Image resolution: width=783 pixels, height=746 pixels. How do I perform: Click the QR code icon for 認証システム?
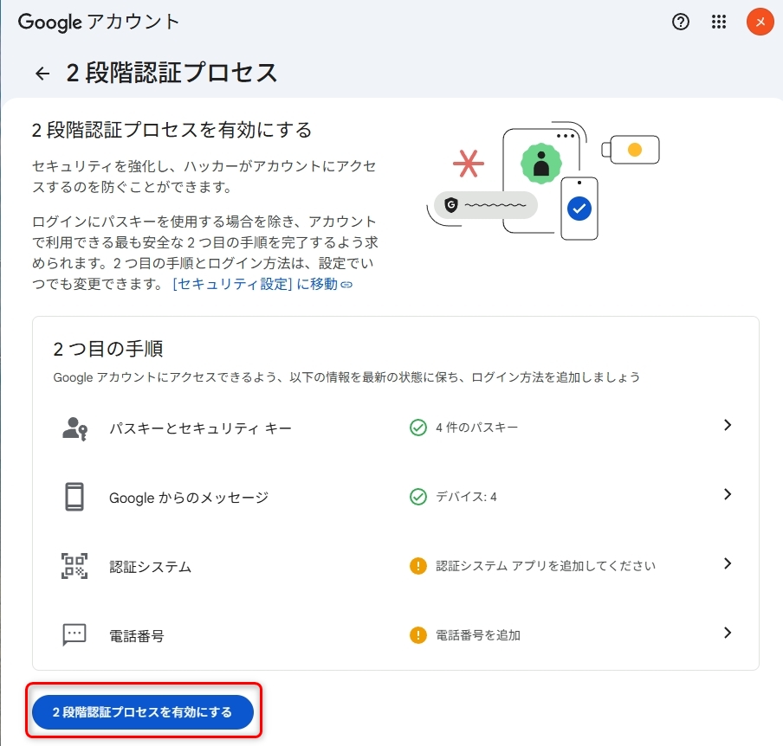[74, 565]
